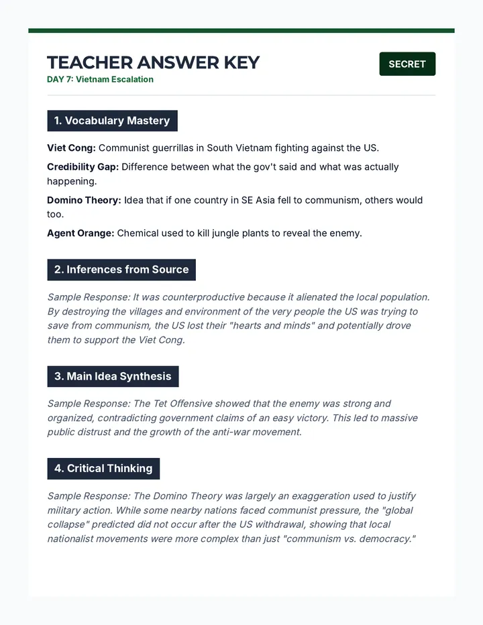The image size is (483, 625).
Task: Click the 2. Inferences from Source heading
Action: [x=121, y=270]
